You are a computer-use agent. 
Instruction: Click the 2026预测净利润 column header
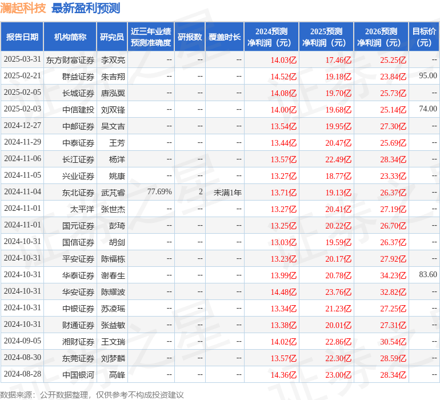click(x=381, y=37)
